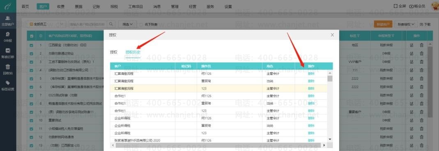Screen dimensions: 439x151
Task: Edit customer row 9 tagged 重要客户
Action: point(411,112)
